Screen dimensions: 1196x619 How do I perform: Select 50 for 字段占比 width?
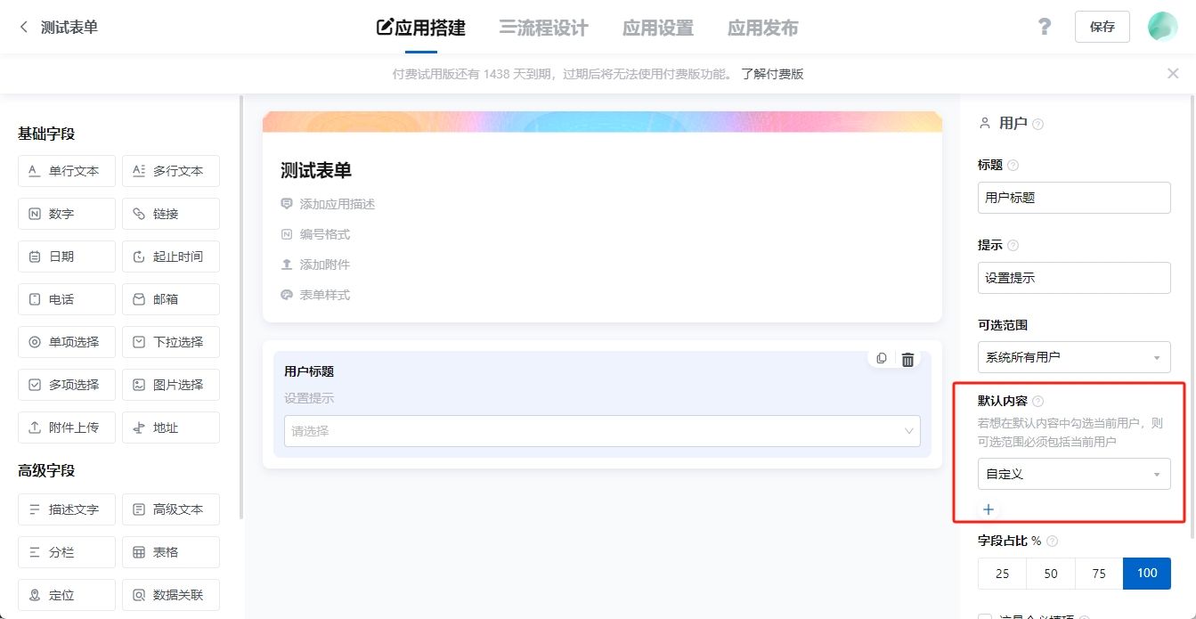1050,573
